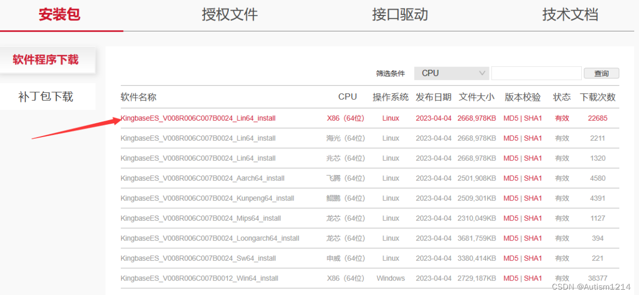Click the 海光 (64位) CPU cell
The image size is (639, 295).
point(346,138)
